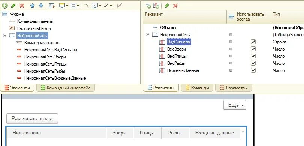Select Форма root in elements tree
The height and width of the screenshot is (146, 304).
17,14
